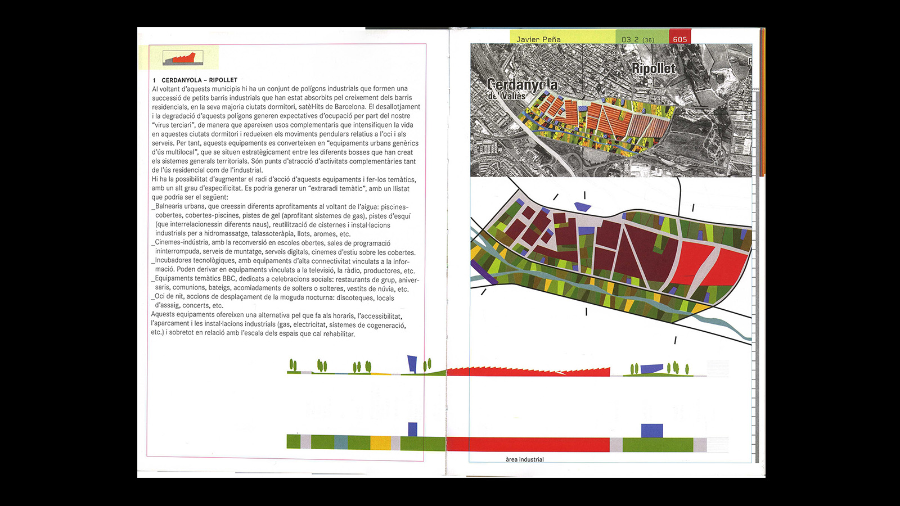Viewport: 900px width, 506px height.
Task: Select the heading "CERDANYOLA – RIPOLLET"
Action: [x=200, y=80]
